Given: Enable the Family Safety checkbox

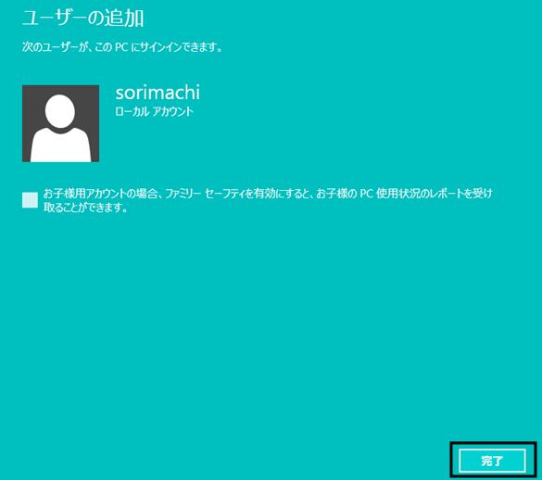Looking at the screenshot, I should [x=30, y=200].
